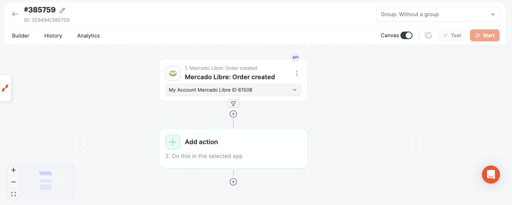Click the '2. Do this in the selected app' text
The image size is (512, 205).
click(x=204, y=156)
